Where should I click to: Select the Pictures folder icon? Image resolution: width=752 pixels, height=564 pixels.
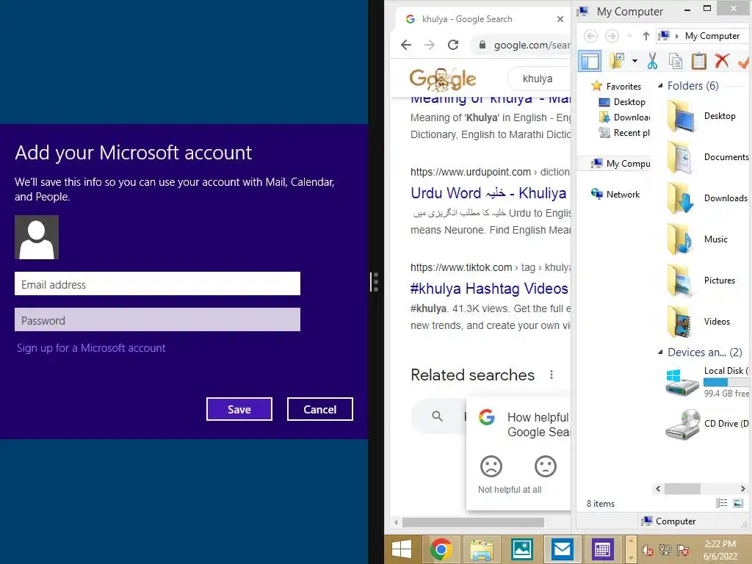(x=680, y=281)
